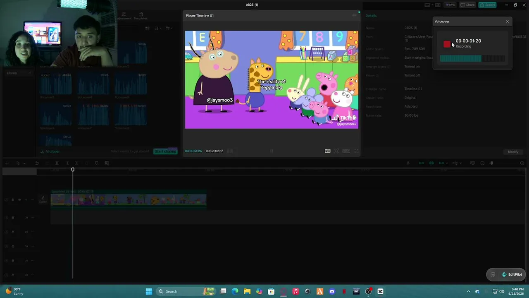Viewport: 529px width, 298px height.
Task: Click the voiceover audio level meter
Action: point(472,59)
